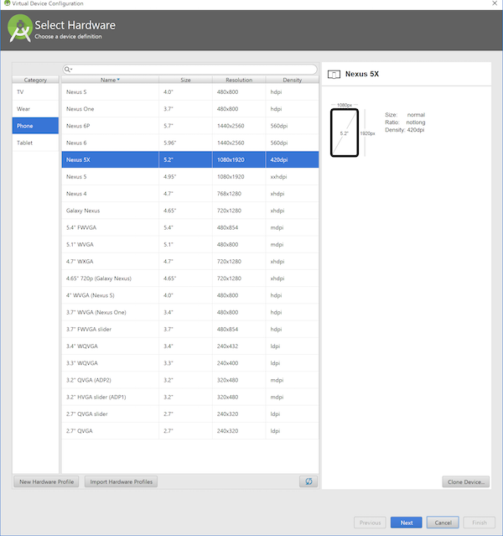Select the Nexus S device row

(190, 92)
